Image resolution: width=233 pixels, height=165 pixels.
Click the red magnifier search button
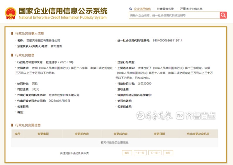coord(223,15)
